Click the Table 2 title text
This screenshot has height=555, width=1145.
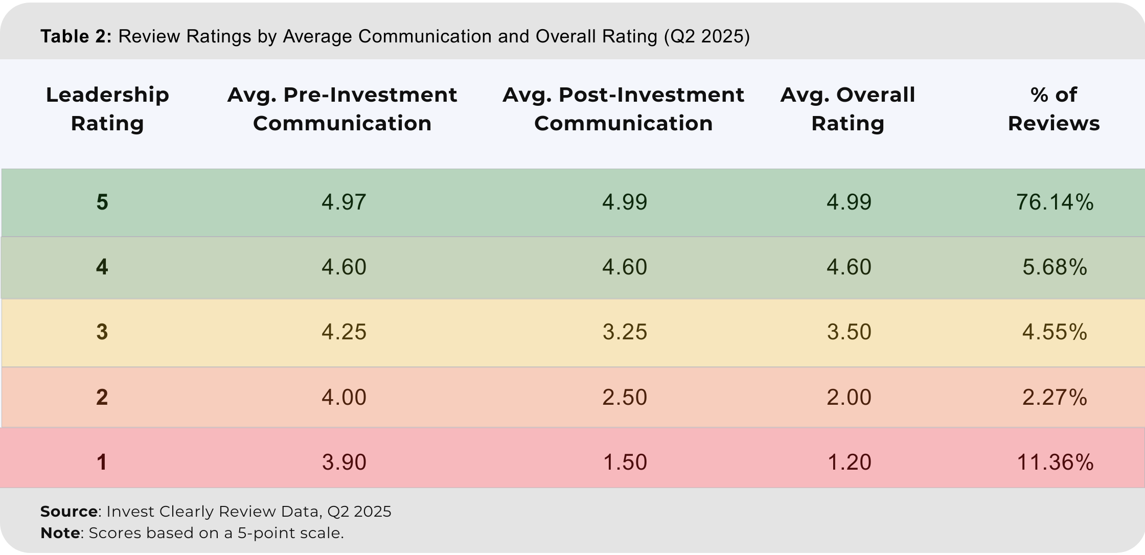(395, 36)
